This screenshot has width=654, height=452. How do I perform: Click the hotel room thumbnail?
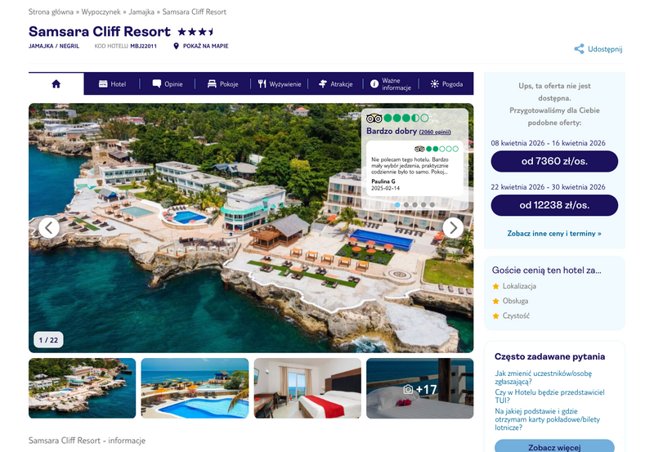[307, 388]
